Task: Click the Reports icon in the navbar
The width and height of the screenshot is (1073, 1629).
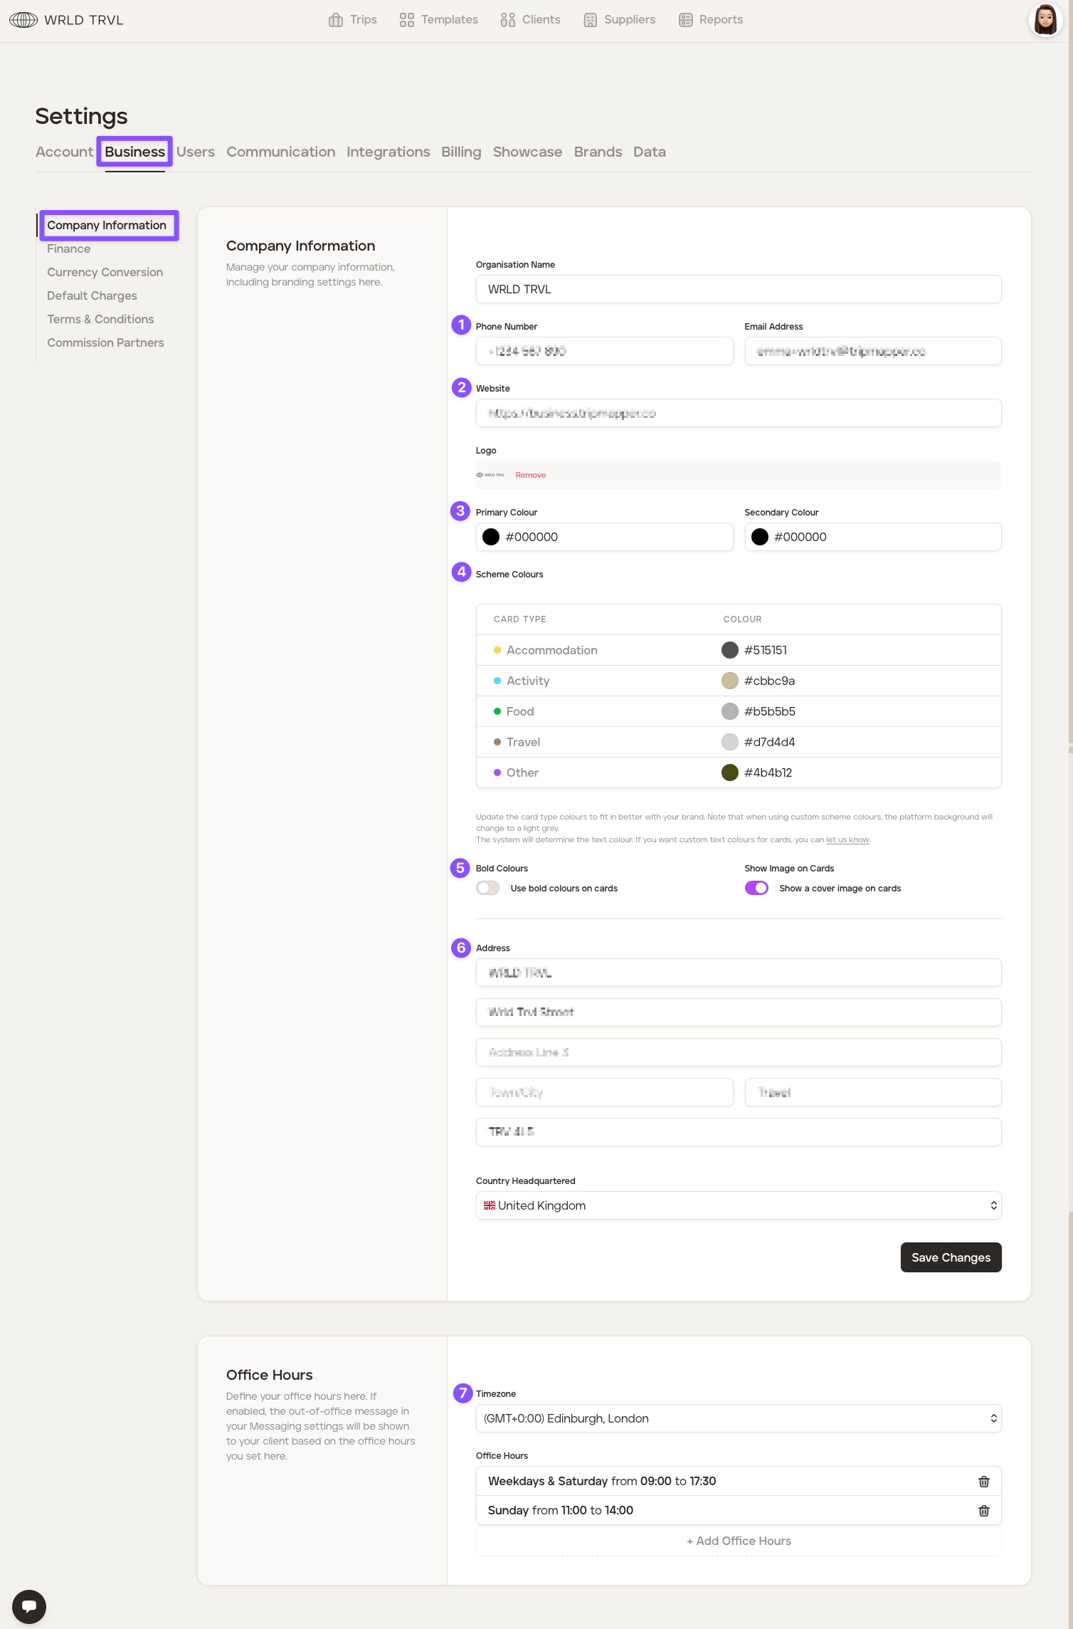Action: (685, 20)
